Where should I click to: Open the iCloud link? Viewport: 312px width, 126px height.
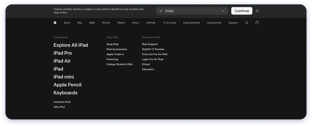(146, 64)
